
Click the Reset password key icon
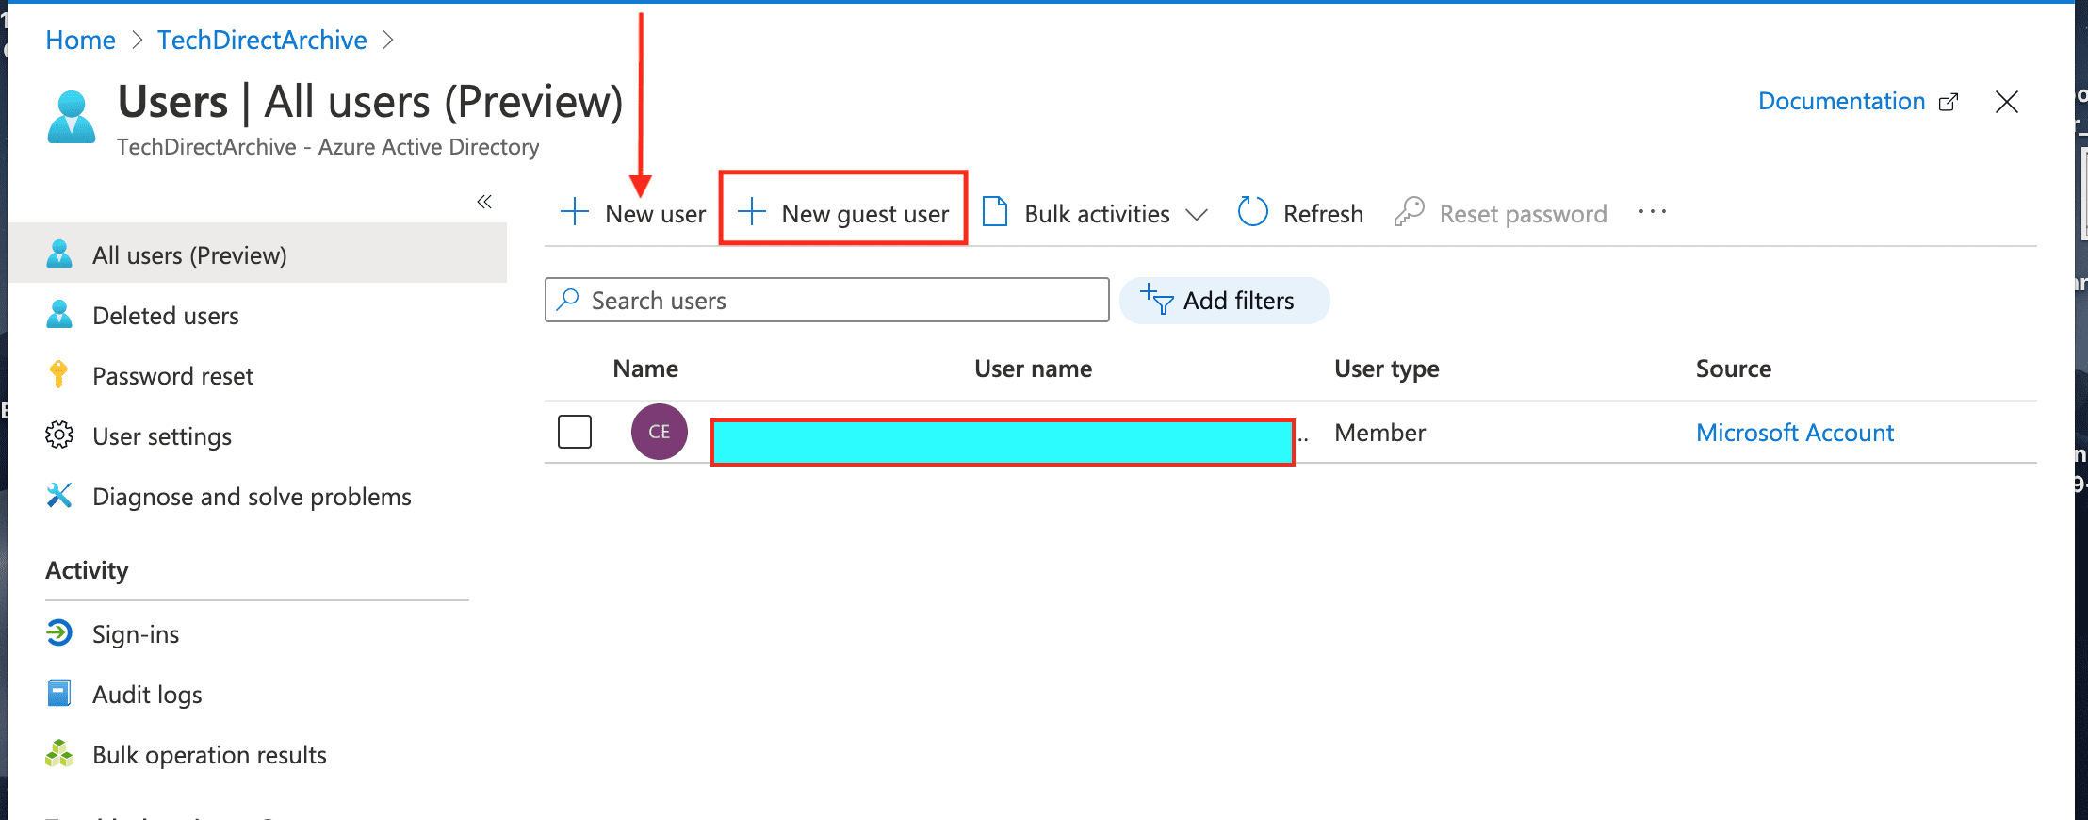(x=1409, y=212)
